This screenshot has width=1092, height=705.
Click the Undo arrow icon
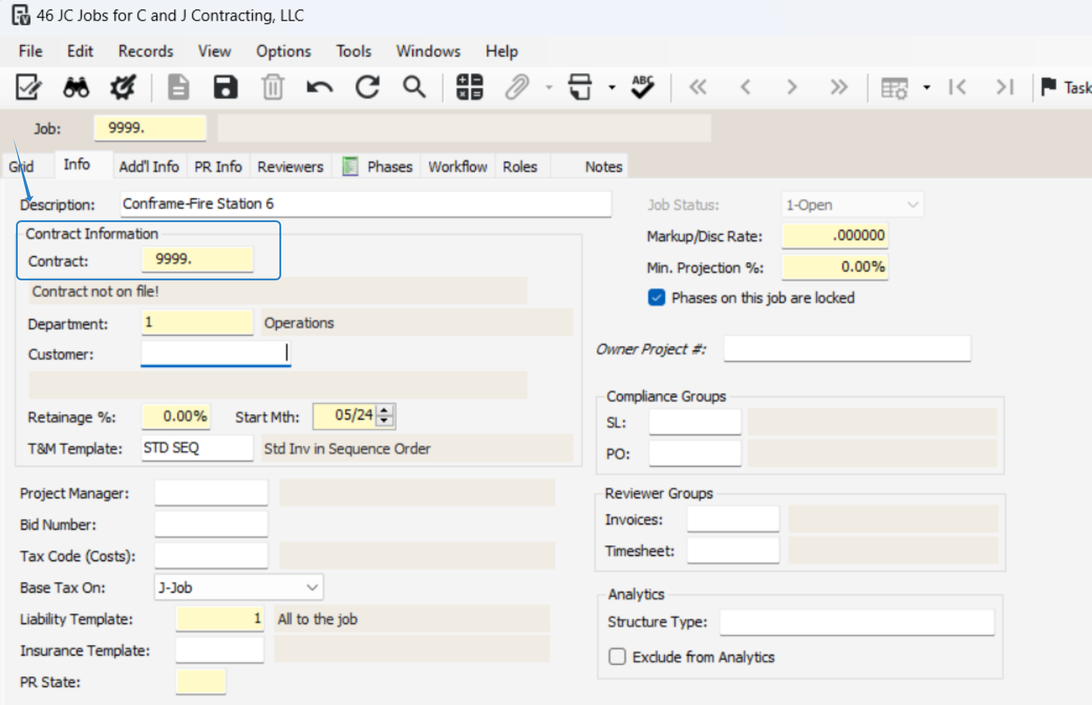319,87
